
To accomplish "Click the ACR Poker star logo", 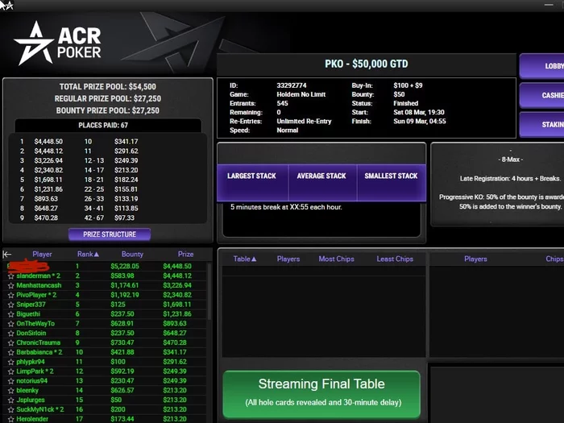I will (34, 44).
